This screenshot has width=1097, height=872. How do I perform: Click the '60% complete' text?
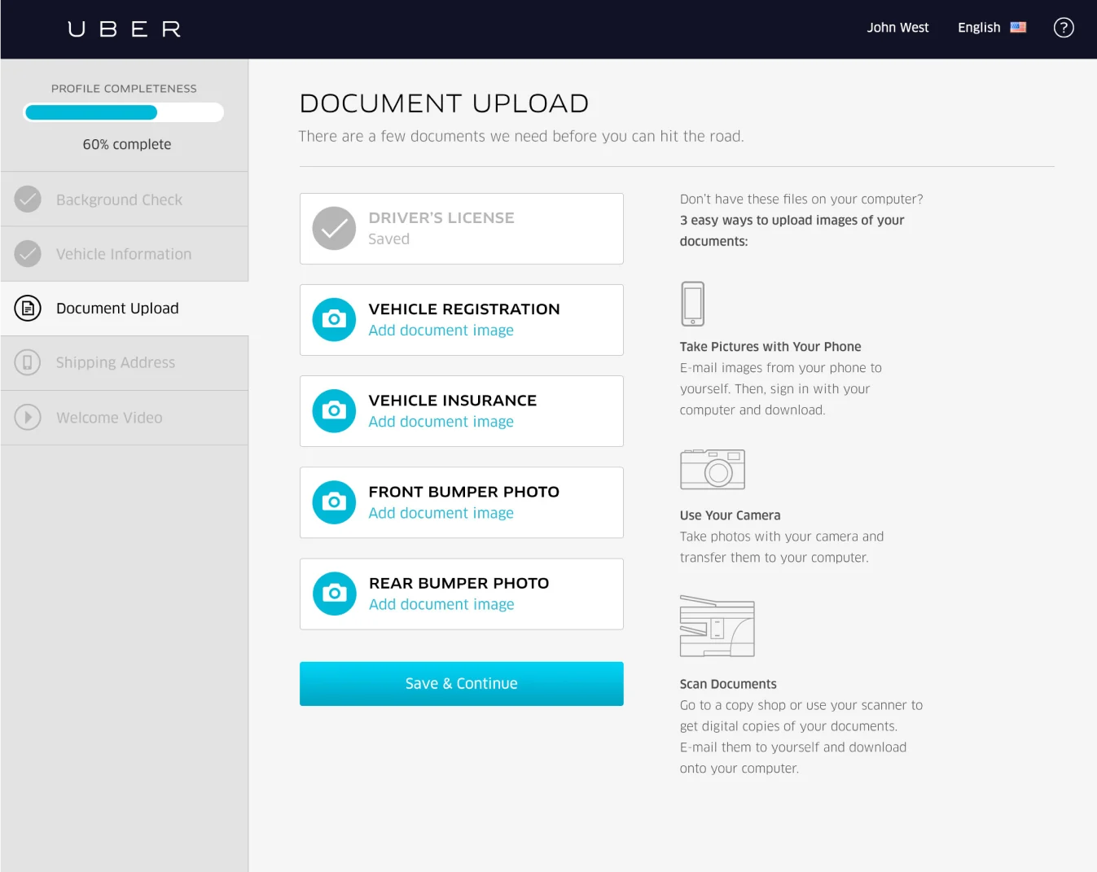[127, 144]
